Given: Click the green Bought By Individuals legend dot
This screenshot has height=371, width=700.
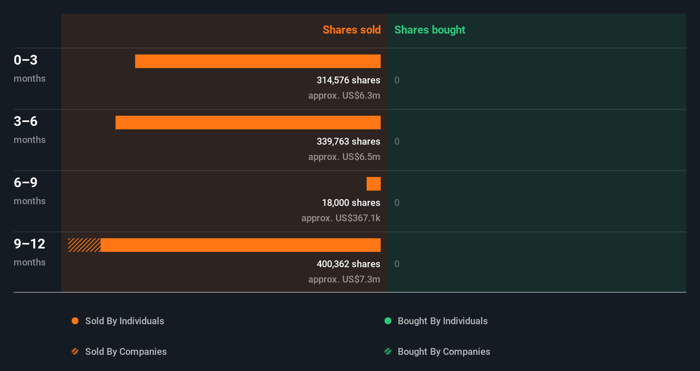Looking at the screenshot, I should (388, 321).
